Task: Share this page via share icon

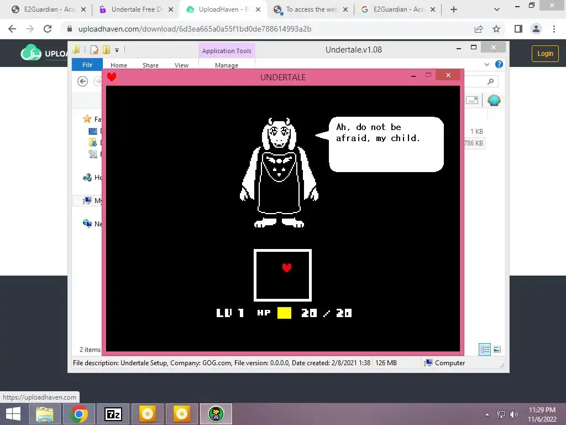Action: pyautogui.click(x=479, y=29)
